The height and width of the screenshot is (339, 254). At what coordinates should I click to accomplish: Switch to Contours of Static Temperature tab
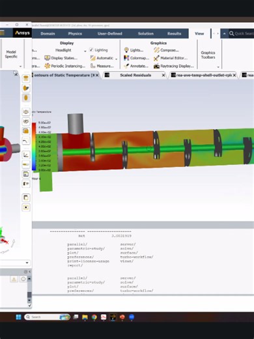pos(64,75)
